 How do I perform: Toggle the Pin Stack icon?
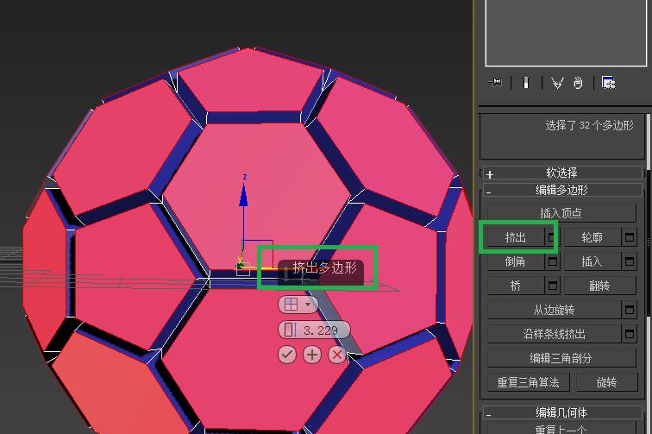[496, 82]
